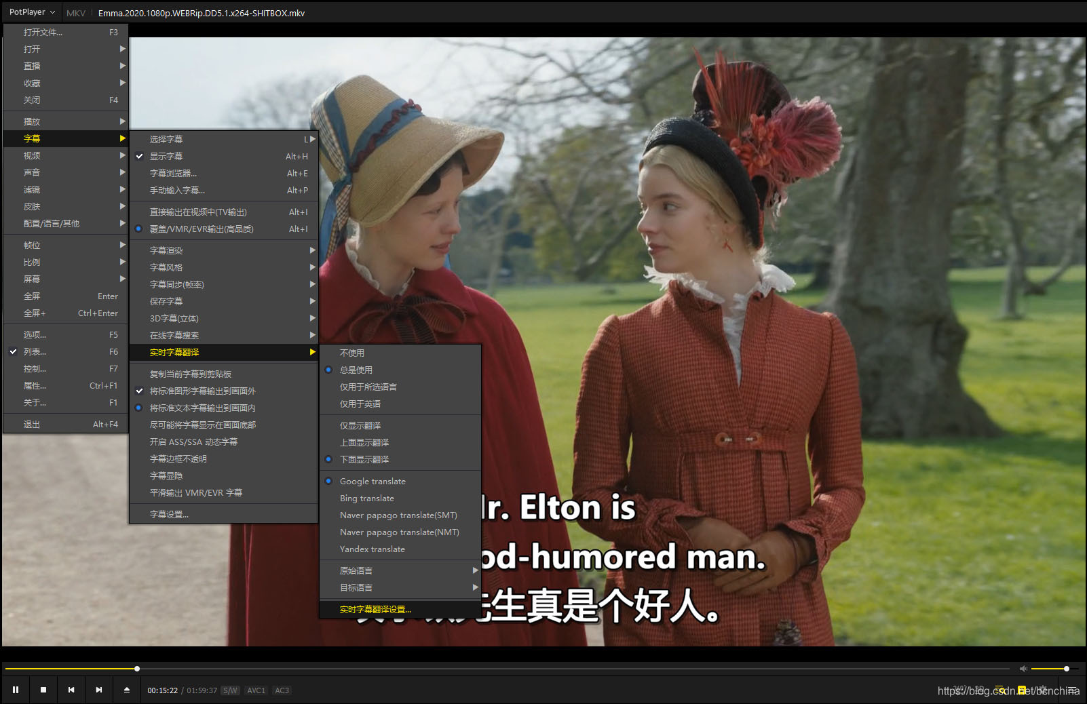Expand 视频 main menu item

[66, 155]
